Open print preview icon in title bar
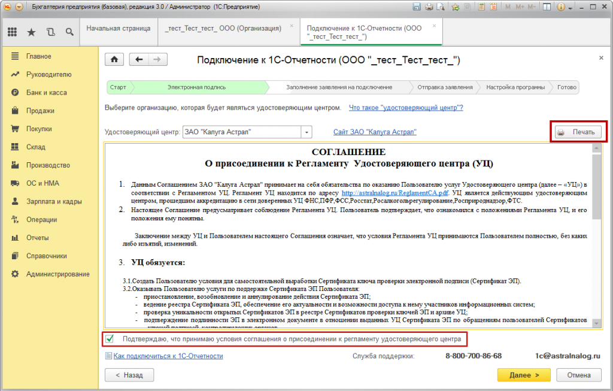 [x=441, y=7]
